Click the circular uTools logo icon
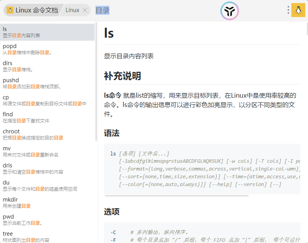The height and width of the screenshot is (243, 308). [229, 11]
